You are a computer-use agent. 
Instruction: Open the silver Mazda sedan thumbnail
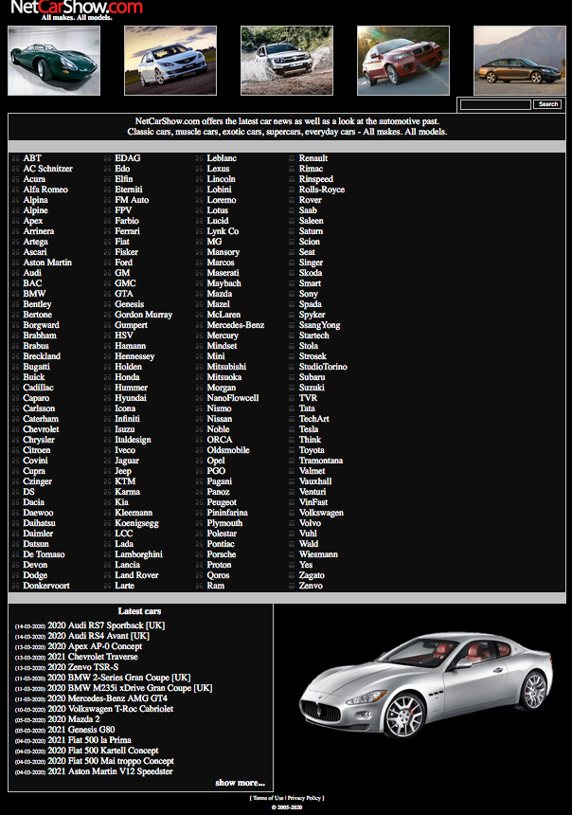[x=170, y=61]
